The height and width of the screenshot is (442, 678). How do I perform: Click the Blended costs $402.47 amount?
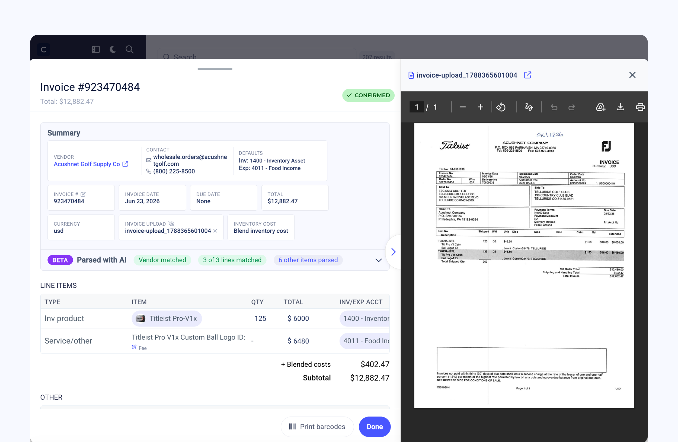[x=375, y=364]
